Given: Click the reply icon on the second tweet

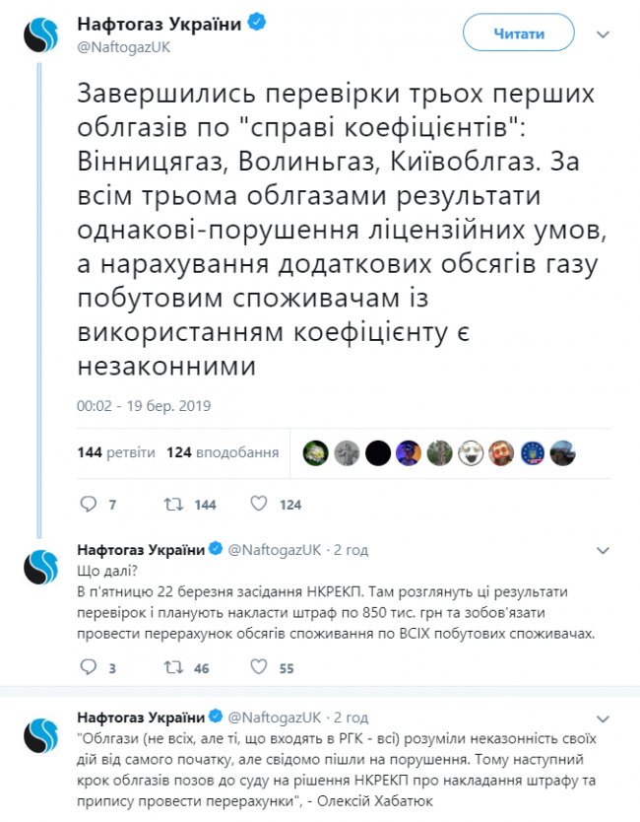Looking at the screenshot, I should click(88, 668).
